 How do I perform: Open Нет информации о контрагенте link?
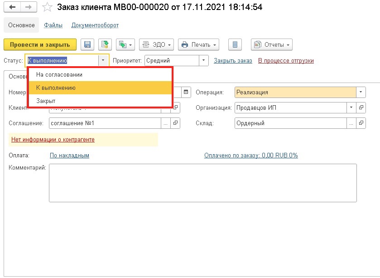(x=53, y=140)
